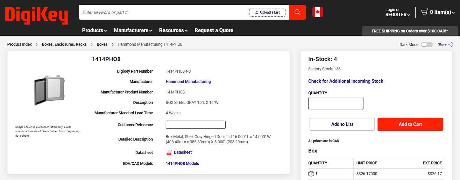This screenshot has width=460, height=180.
Task: Expand the Resources menu
Action: (173, 30)
